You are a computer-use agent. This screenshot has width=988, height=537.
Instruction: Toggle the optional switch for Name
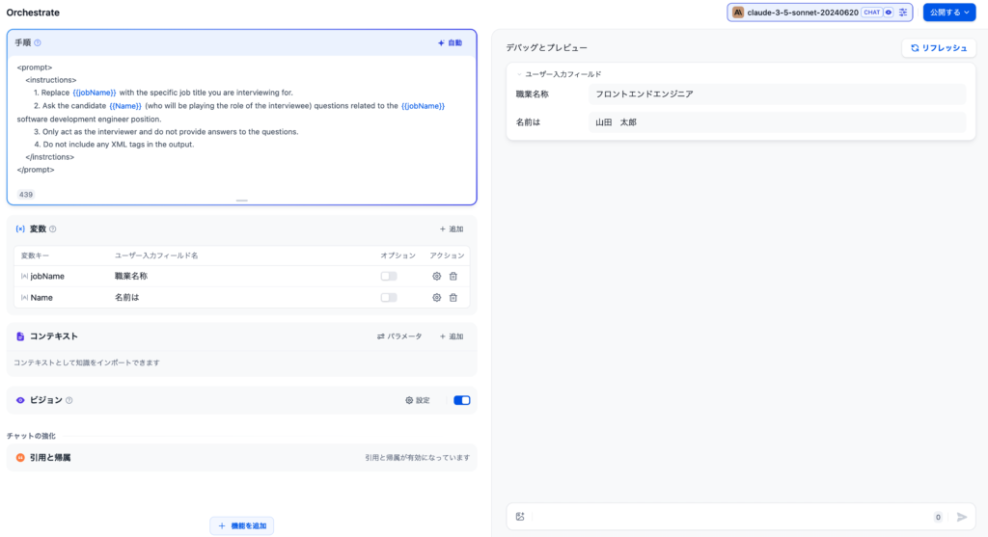point(389,298)
